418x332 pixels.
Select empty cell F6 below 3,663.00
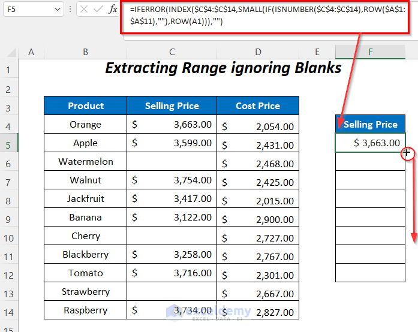(x=370, y=161)
